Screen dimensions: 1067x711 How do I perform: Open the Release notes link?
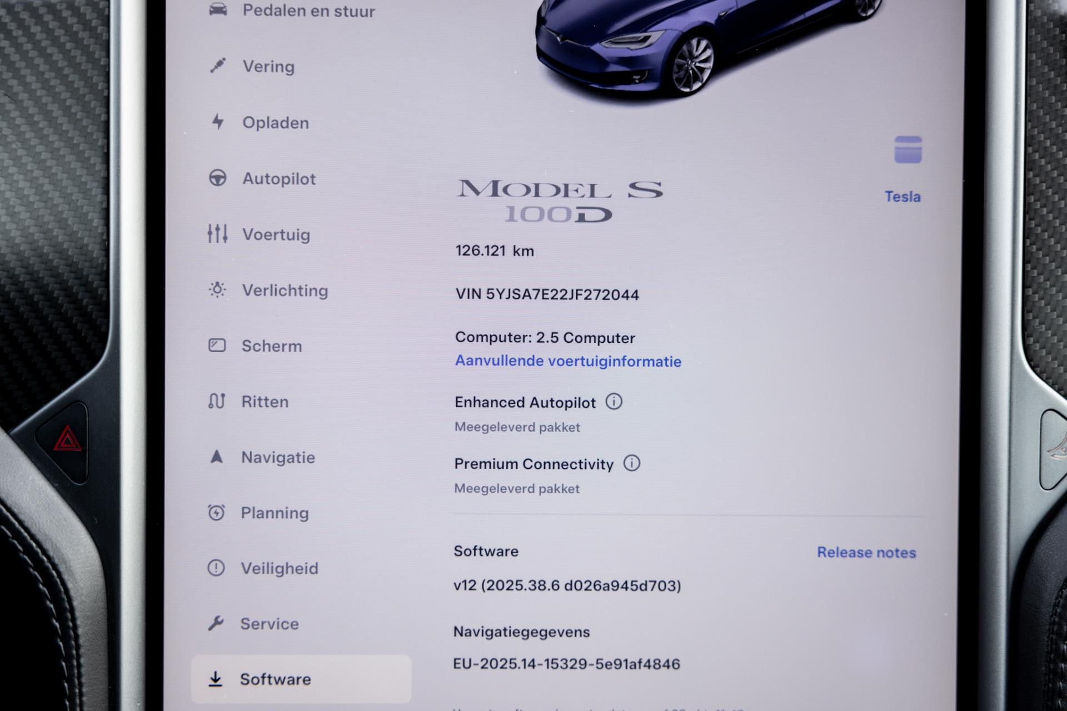coord(866,552)
